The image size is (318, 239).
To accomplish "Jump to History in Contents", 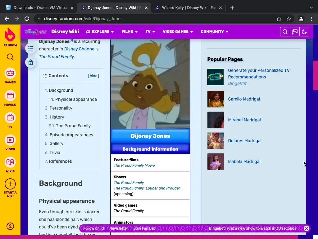I will [x=54, y=117].
